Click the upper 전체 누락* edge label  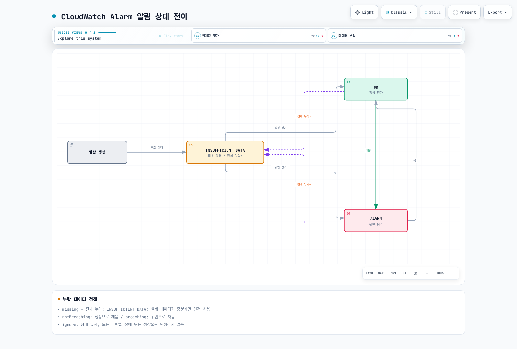304,116
